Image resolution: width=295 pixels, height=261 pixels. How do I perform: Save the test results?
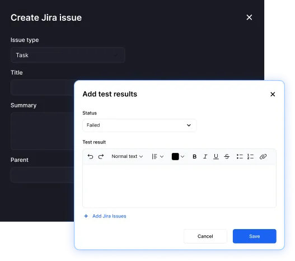254,236
